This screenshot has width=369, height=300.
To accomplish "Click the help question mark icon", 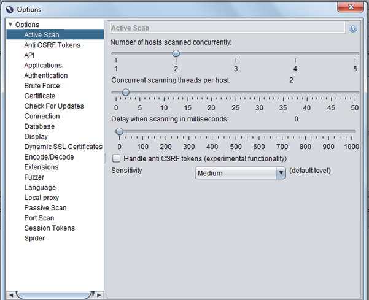I will click(353, 29).
